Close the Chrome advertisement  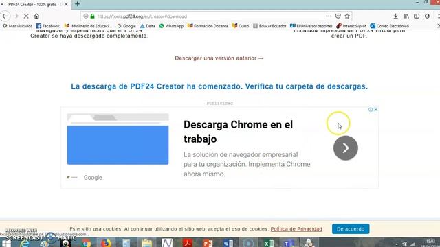(376, 110)
